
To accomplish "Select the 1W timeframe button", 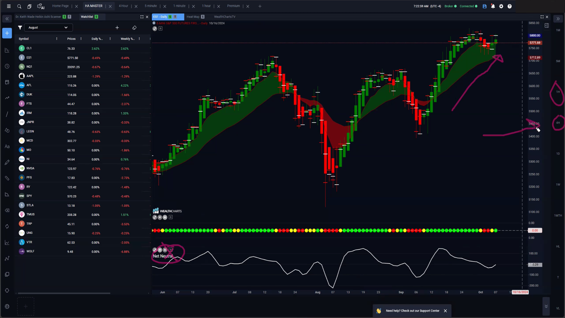I will (x=558, y=185).
